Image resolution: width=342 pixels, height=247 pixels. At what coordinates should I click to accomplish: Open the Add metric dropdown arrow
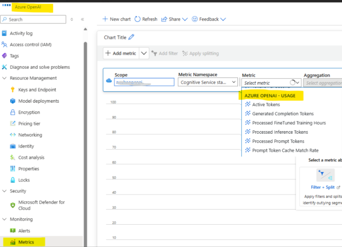144,53
